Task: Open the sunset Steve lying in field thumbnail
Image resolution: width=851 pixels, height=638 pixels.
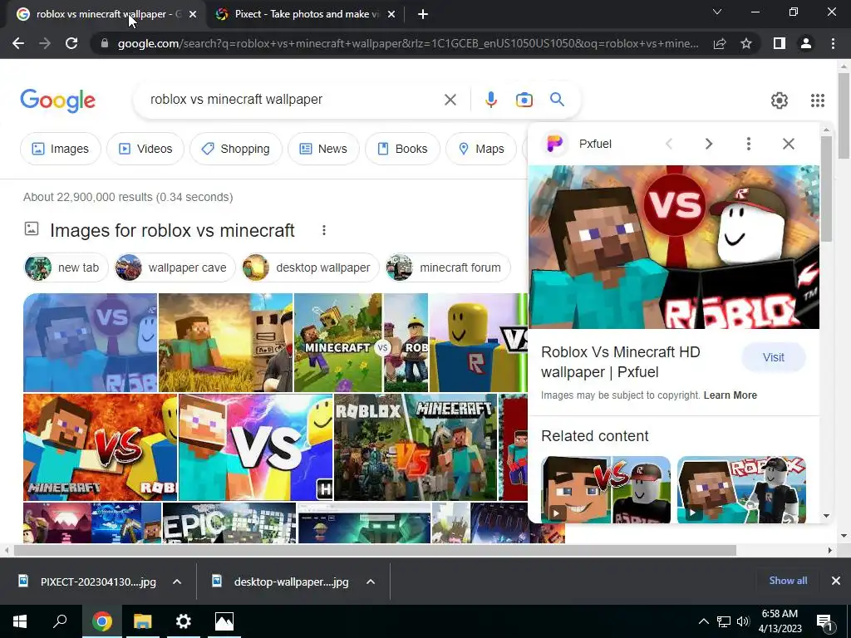Action: click(x=225, y=342)
